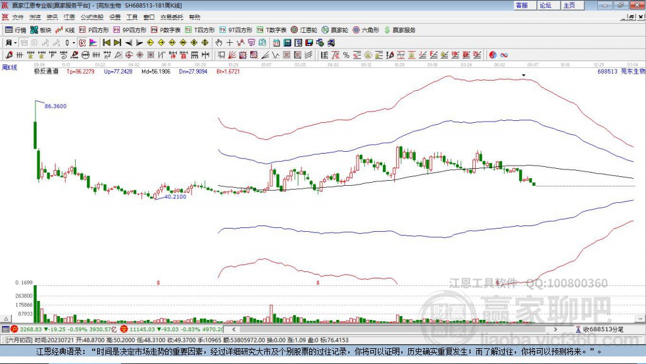Open the 设置 menu
The width and height of the screenshot is (646, 364).
[x=115, y=17]
